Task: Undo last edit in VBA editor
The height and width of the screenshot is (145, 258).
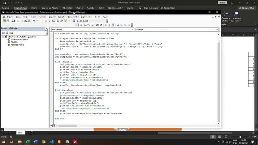Action: click(34, 21)
